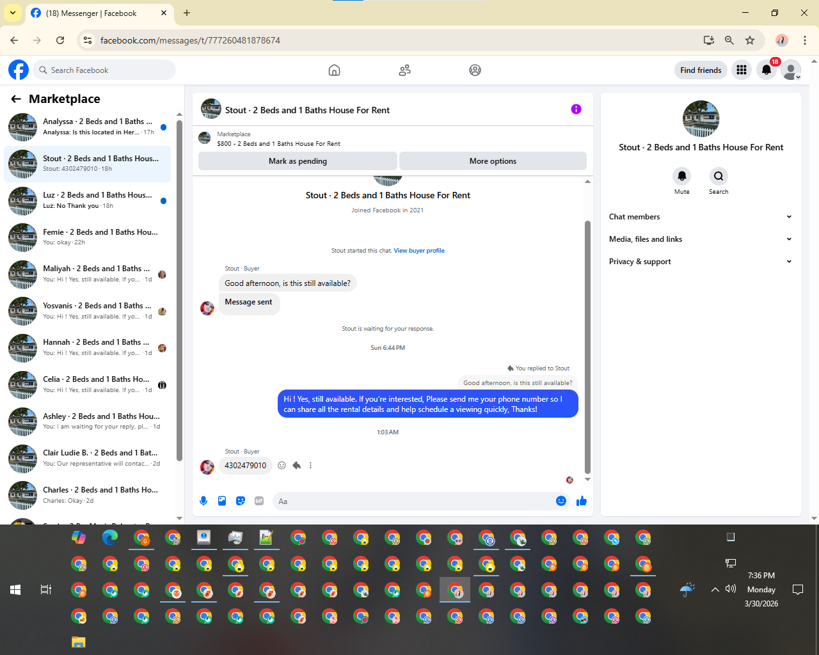The width and height of the screenshot is (819, 655).
Task: Open Clair Ludie B.'s conversation
Action: click(x=88, y=458)
